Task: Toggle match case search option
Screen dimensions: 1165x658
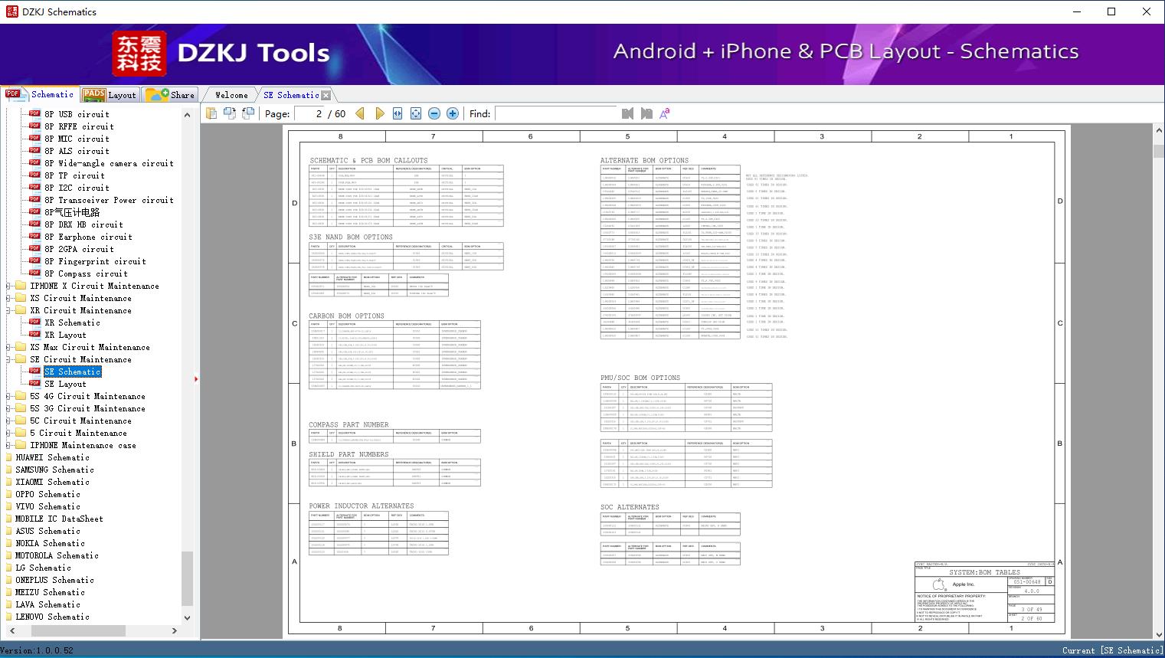Action: click(x=665, y=113)
